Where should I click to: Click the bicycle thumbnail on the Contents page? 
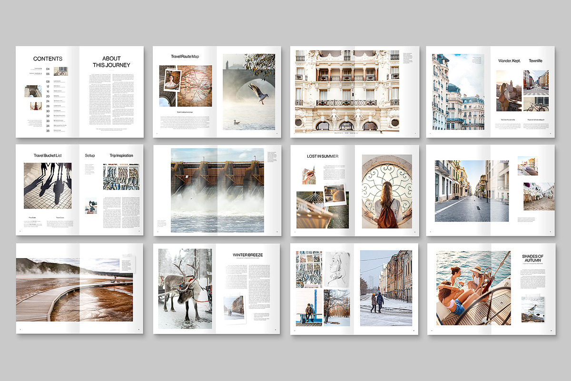coord(60,71)
